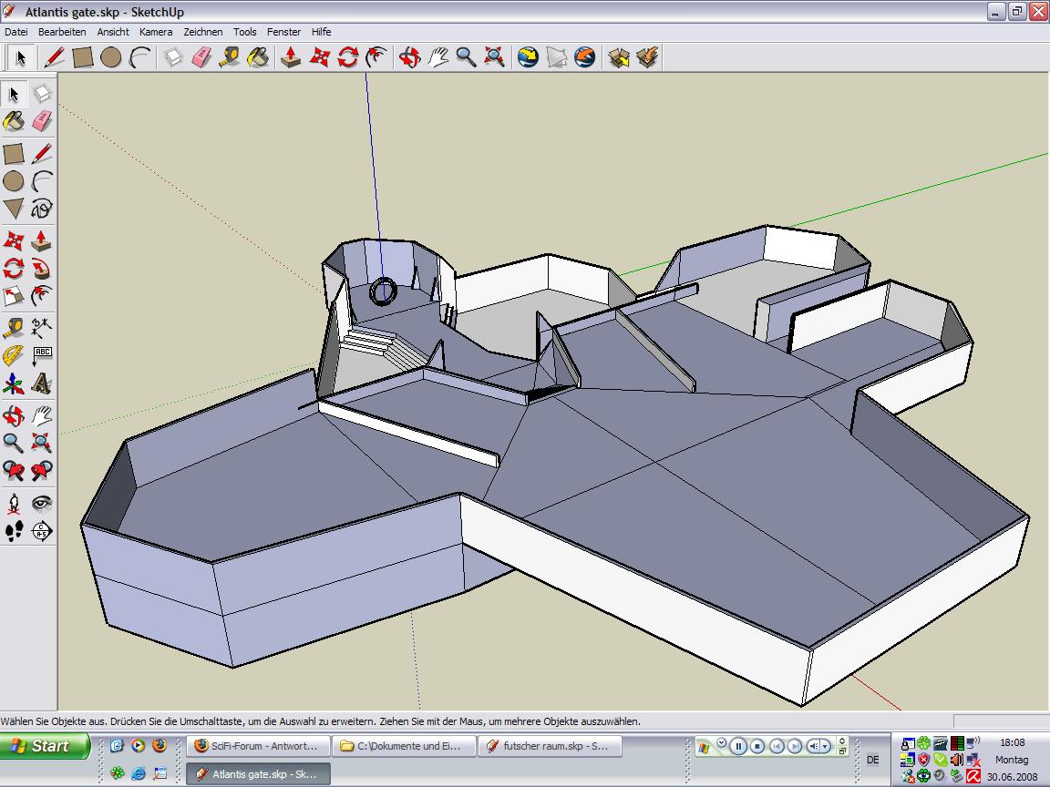
Task: Click the Windows Start button
Action: point(46,746)
